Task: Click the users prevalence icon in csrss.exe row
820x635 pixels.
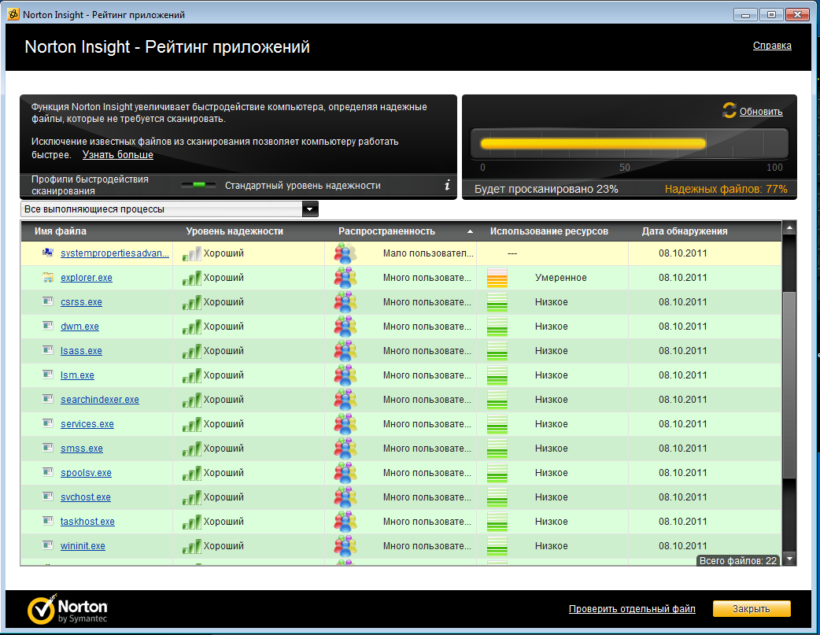Action: click(345, 302)
